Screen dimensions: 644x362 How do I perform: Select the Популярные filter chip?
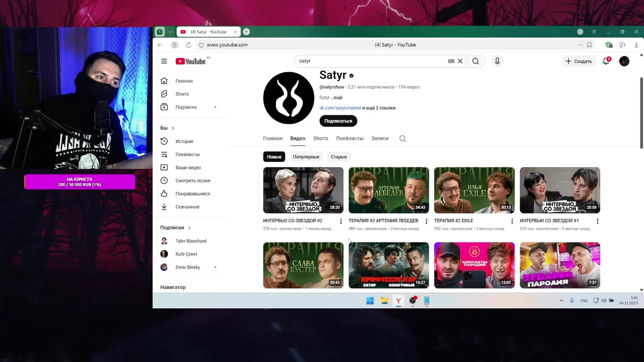(306, 157)
